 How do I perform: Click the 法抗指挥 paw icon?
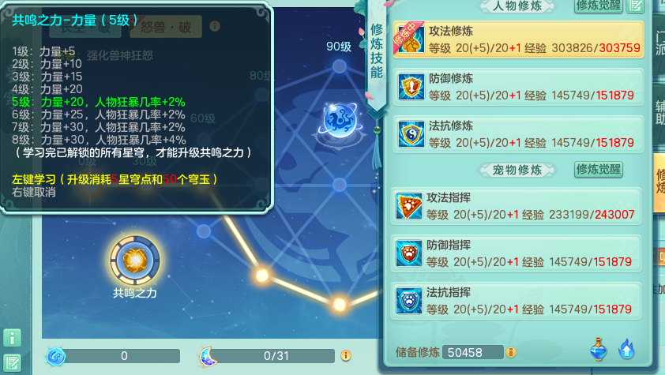point(408,301)
